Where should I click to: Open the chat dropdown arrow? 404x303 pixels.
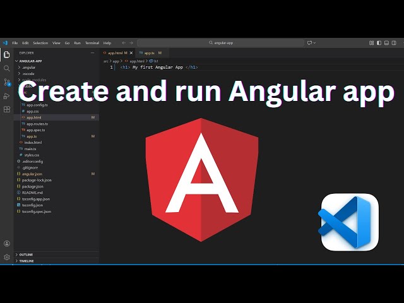click(314, 43)
